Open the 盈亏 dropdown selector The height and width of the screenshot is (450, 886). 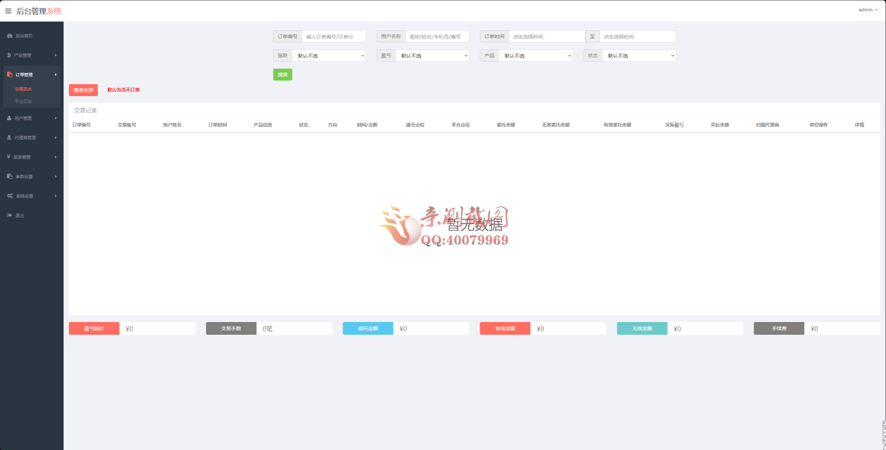click(x=432, y=56)
